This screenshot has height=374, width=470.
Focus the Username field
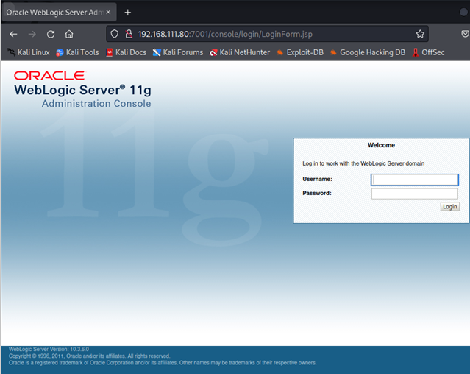coord(415,180)
